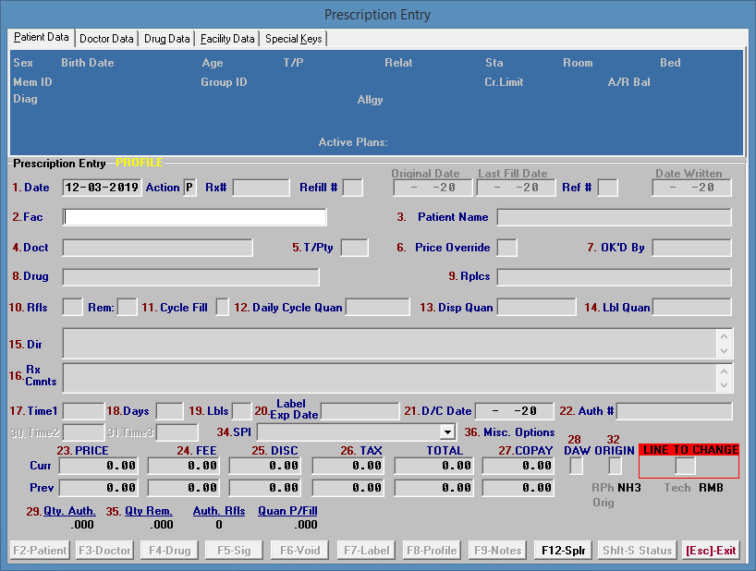Click the Line to Change entry box
This screenshot has height=571, width=756.
tap(686, 466)
